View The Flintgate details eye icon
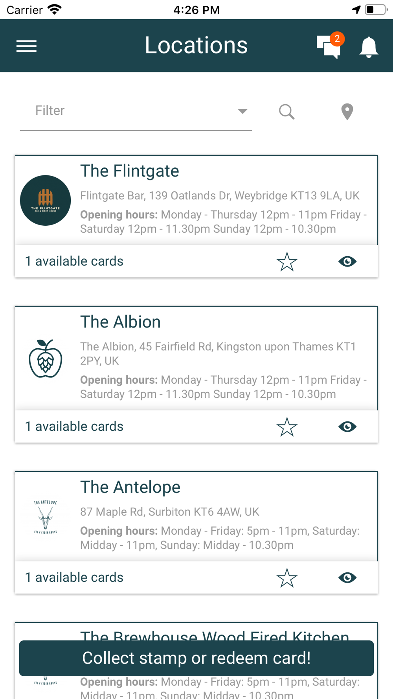393x699 pixels. (347, 261)
